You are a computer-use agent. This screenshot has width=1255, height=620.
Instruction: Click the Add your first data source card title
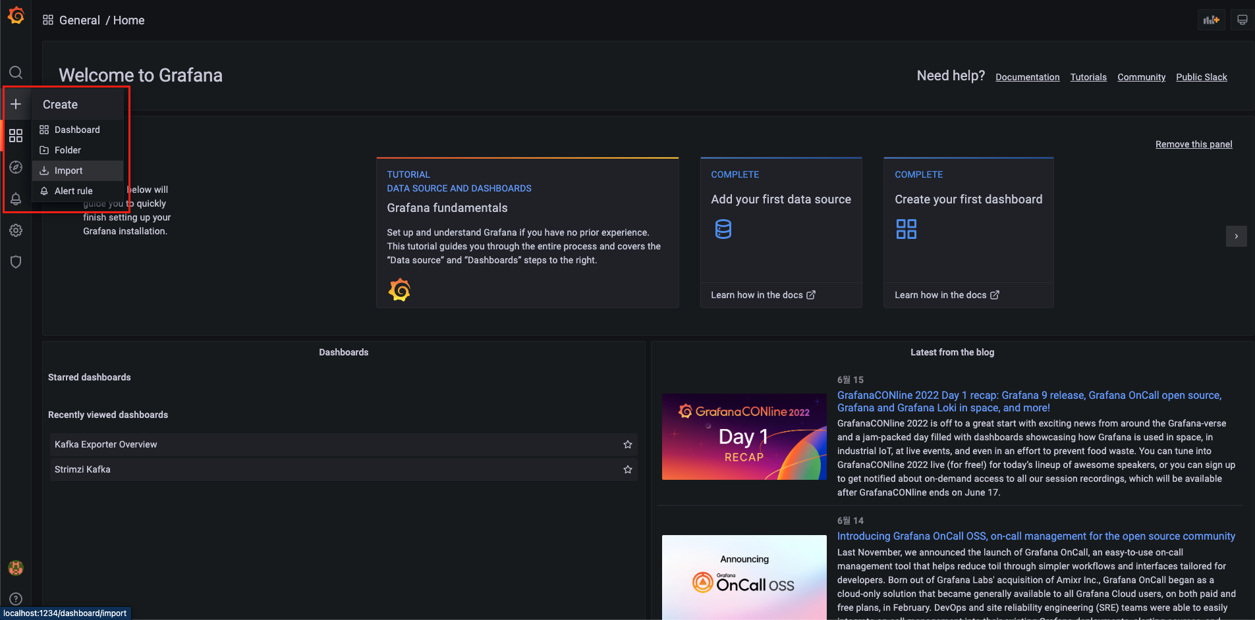point(781,199)
